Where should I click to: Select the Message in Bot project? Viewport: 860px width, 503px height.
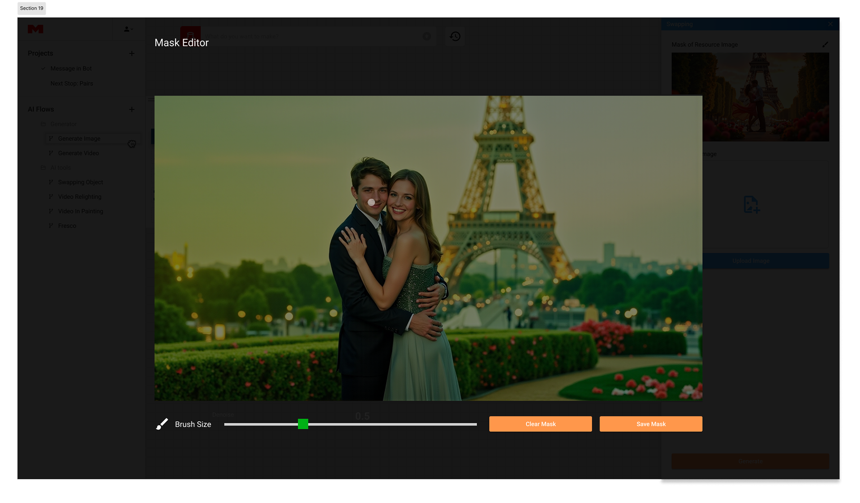71,68
